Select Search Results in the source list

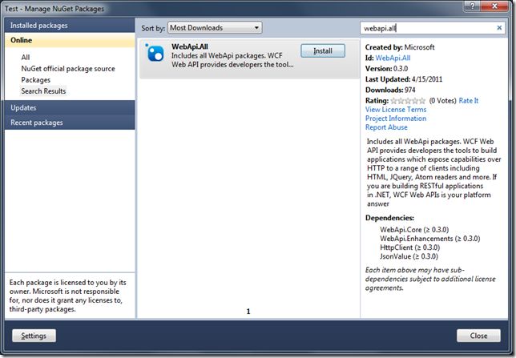point(43,91)
